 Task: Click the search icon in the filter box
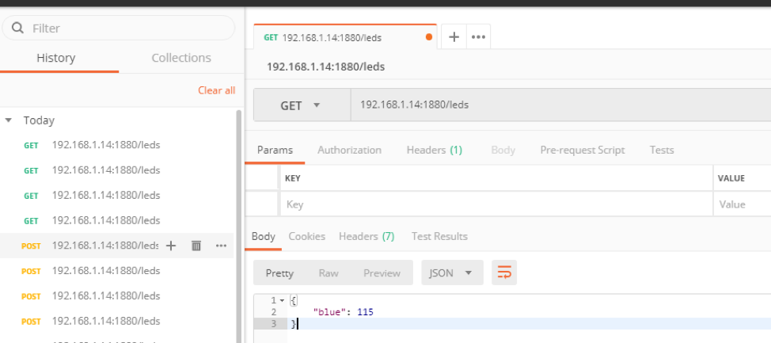[x=17, y=29]
